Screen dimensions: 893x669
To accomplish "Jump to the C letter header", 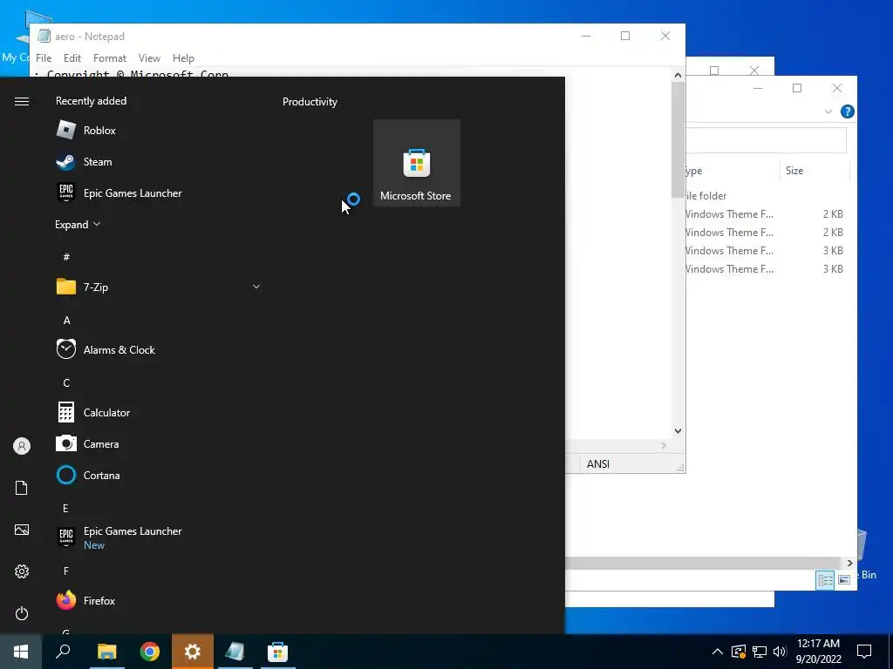I will 66,383.
